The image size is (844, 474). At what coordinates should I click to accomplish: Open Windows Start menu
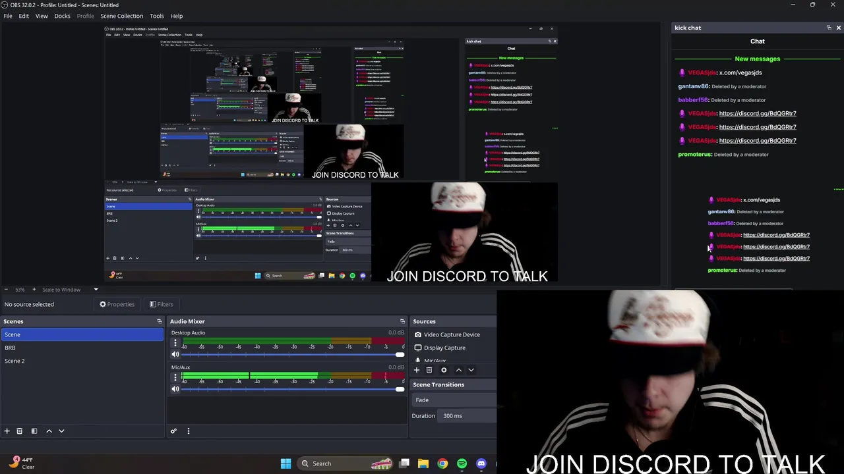tap(286, 463)
